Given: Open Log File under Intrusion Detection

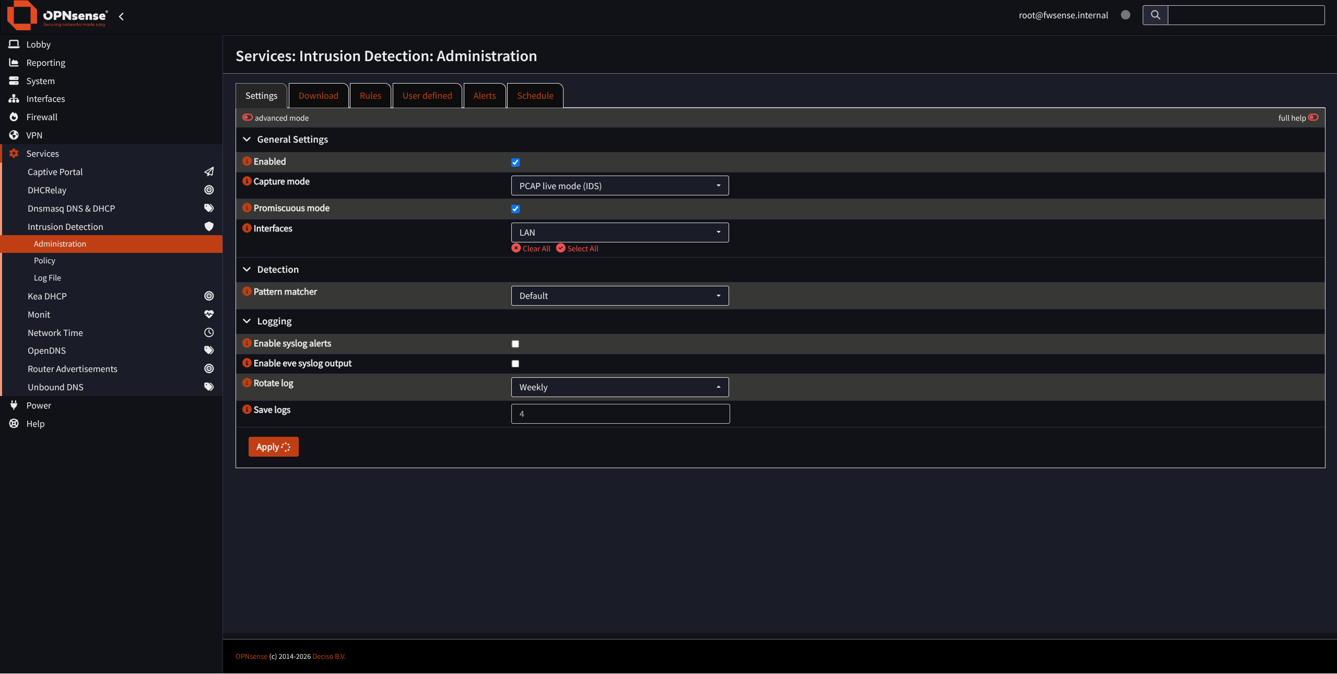Looking at the screenshot, I should tap(48, 278).
